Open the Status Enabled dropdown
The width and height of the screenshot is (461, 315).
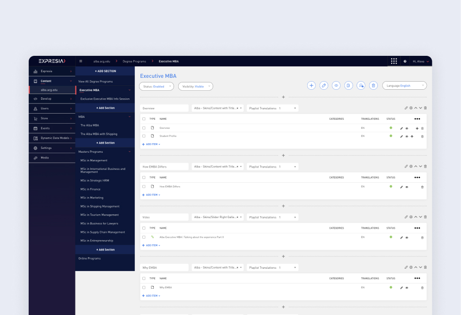[156, 86]
